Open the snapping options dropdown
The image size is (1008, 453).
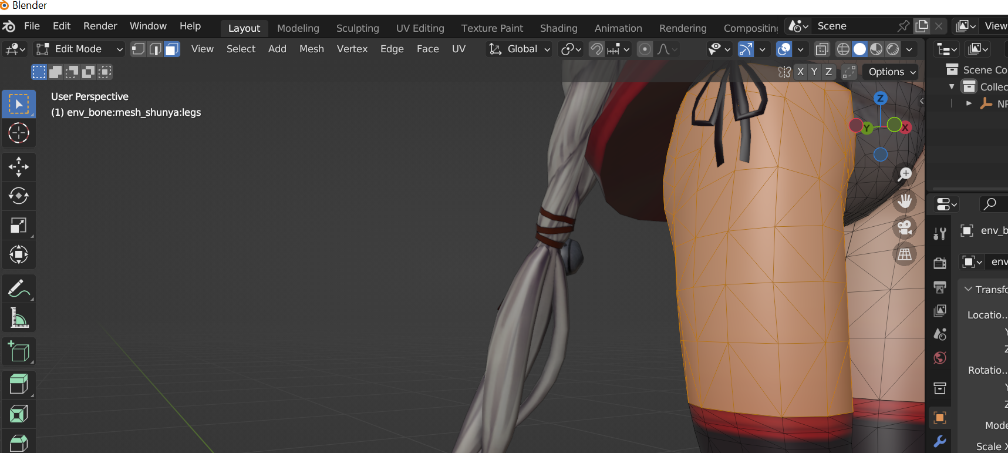point(619,49)
